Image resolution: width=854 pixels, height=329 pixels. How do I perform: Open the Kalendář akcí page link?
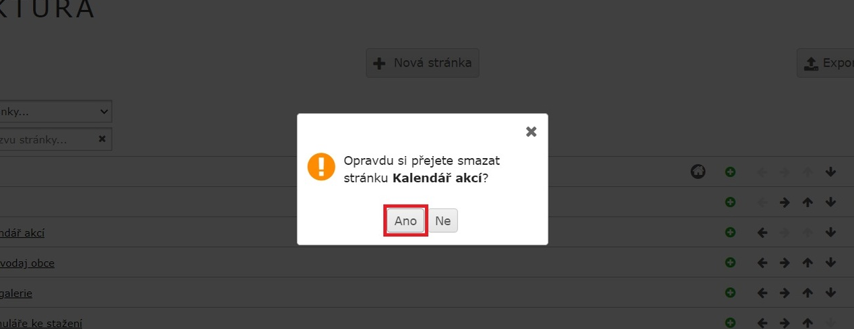coord(22,233)
